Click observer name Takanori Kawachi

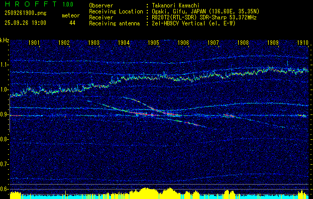(175, 5)
